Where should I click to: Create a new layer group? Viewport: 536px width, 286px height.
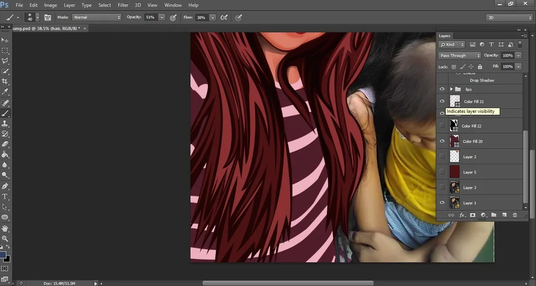click(494, 215)
